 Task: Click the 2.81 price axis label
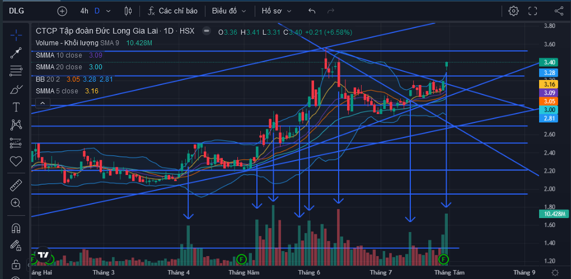pyautogui.click(x=550, y=118)
